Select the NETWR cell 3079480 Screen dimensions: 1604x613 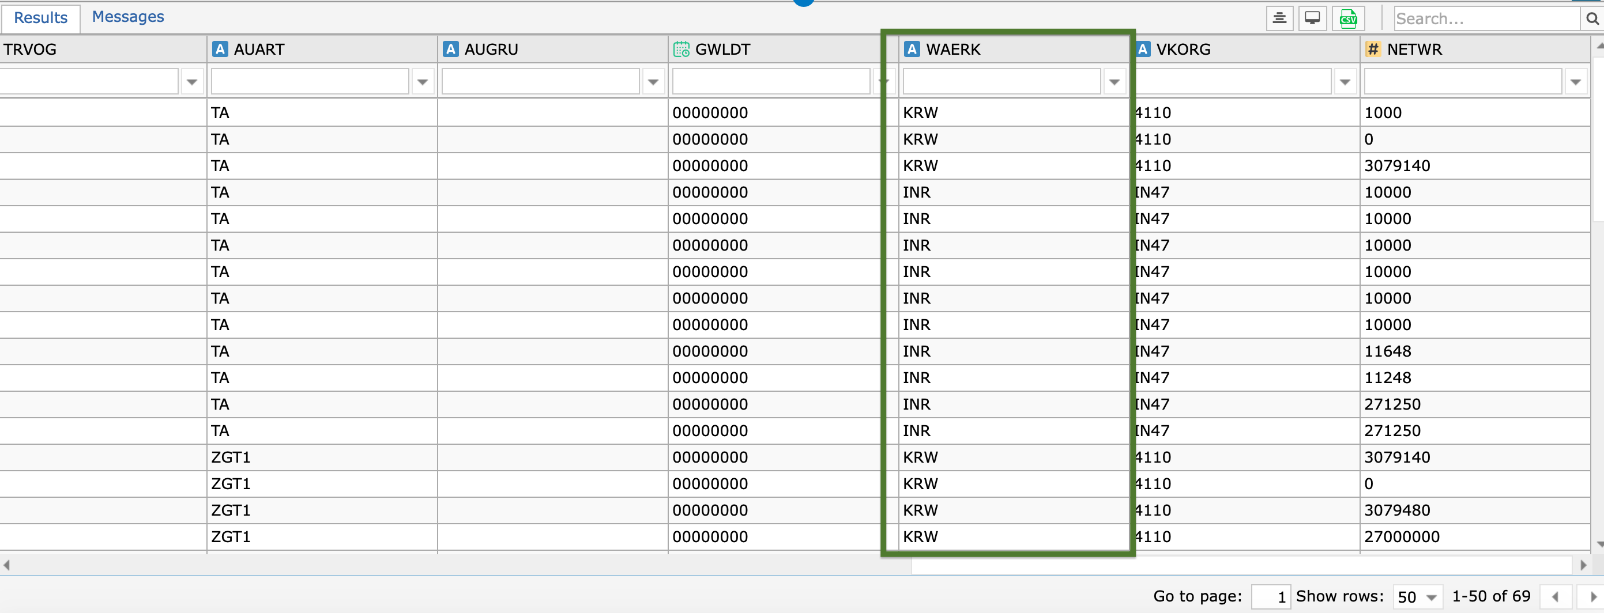(x=1475, y=510)
